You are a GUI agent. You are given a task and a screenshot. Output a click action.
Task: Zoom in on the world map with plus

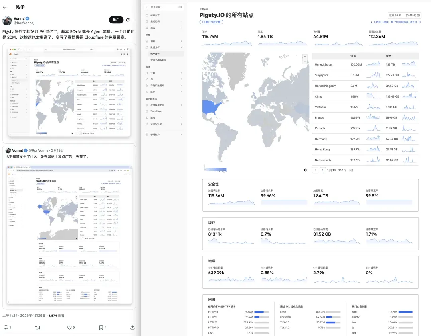[x=305, y=57]
